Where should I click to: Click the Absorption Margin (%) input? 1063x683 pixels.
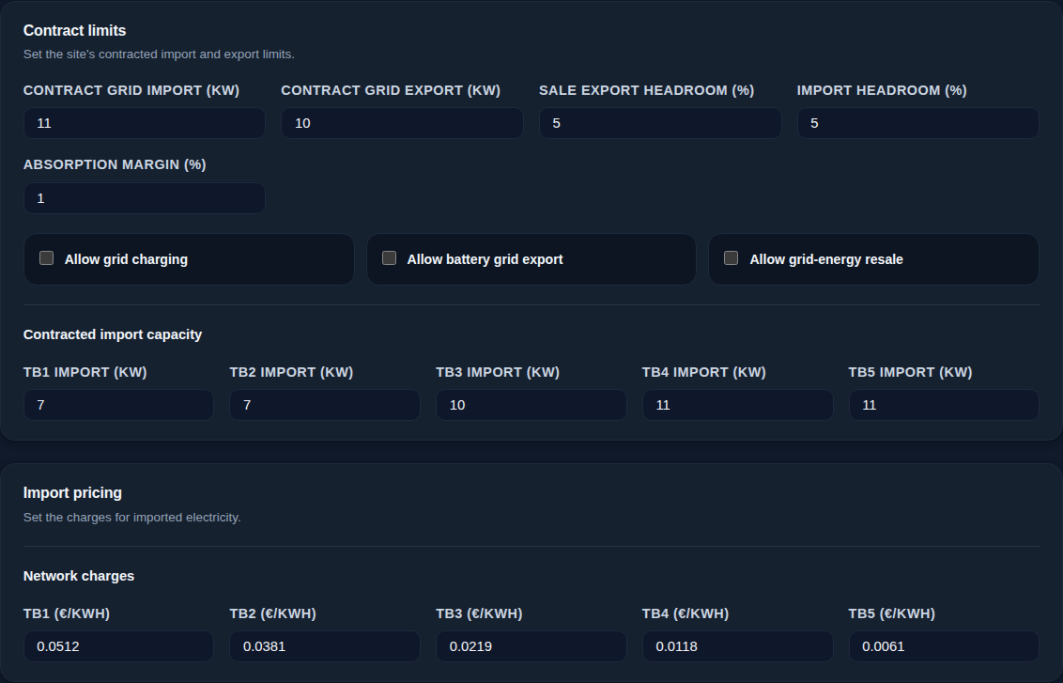[x=145, y=198]
